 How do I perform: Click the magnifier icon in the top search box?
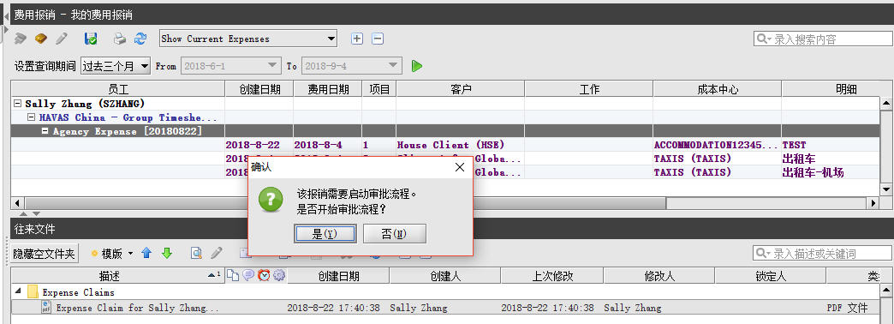[x=762, y=39]
